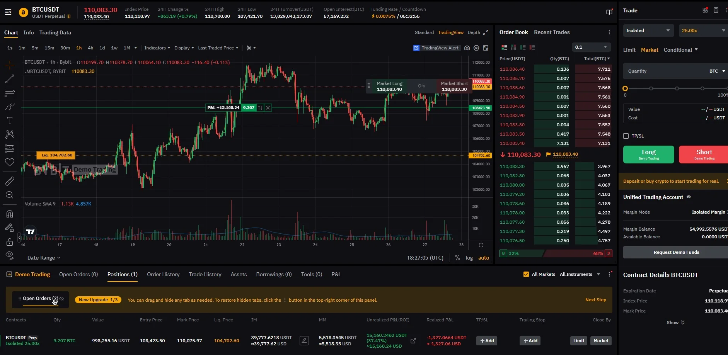This screenshot has width=728, height=355.
Task: Open the hamburger menu next to BTCUSDT
Action: (x=8, y=12)
